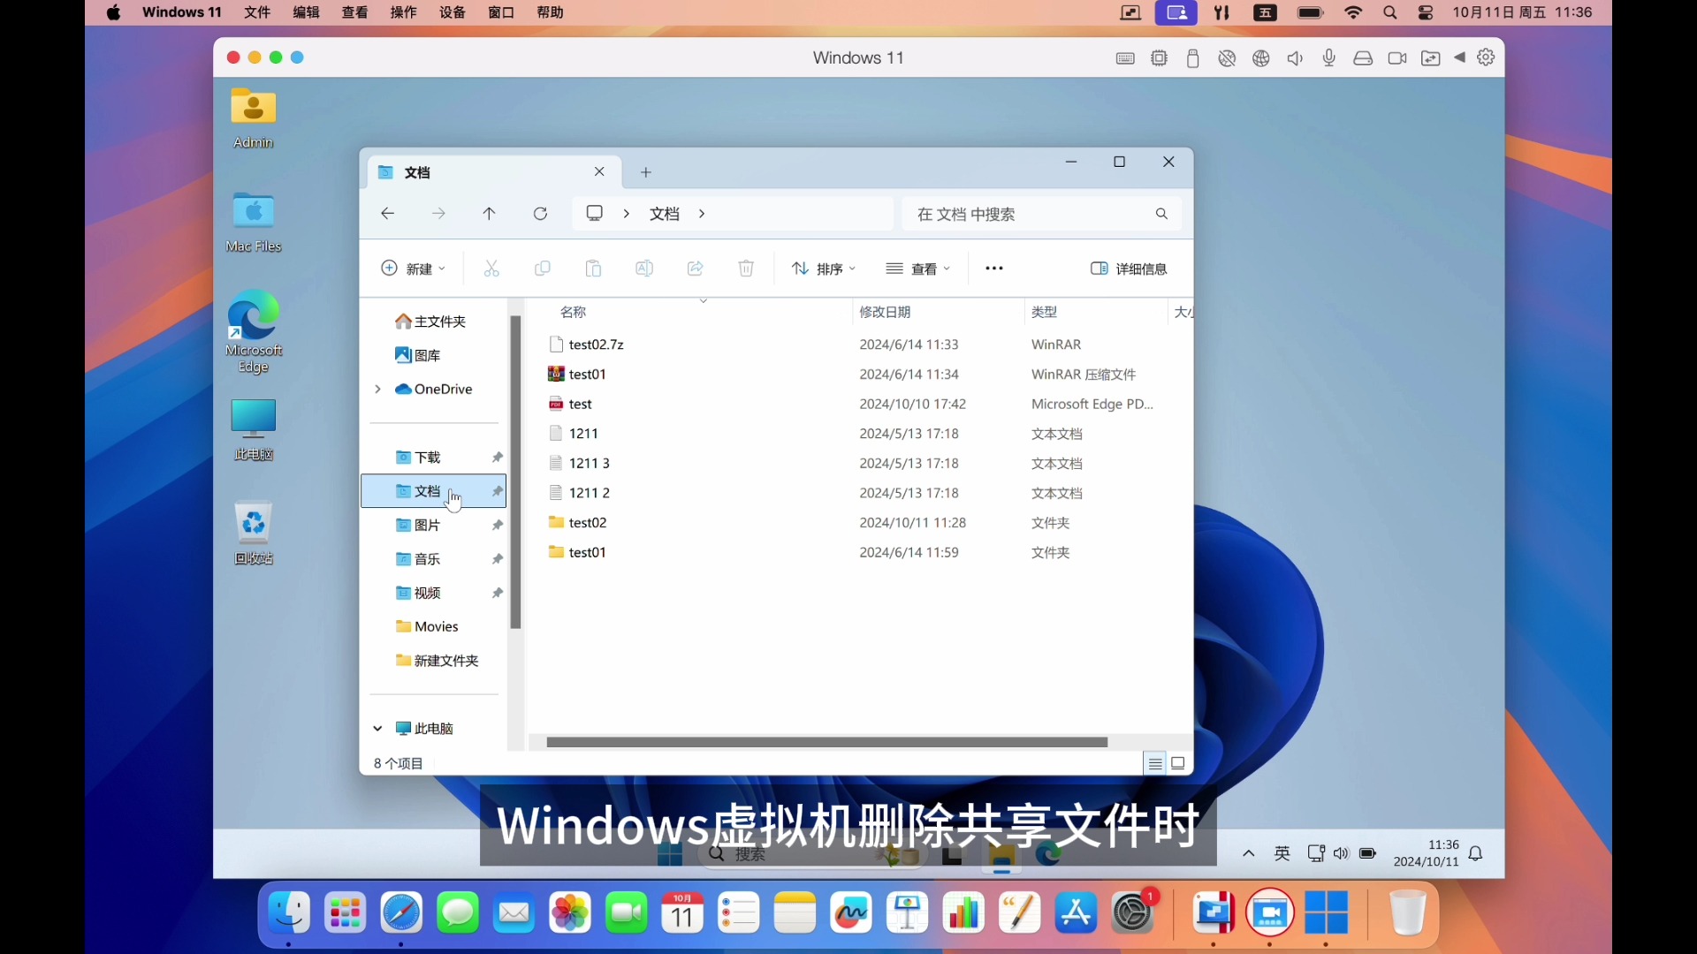Click the Paste clipboard icon in toolbar
This screenshot has height=954, width=1697.
click(x=594, y=269)
